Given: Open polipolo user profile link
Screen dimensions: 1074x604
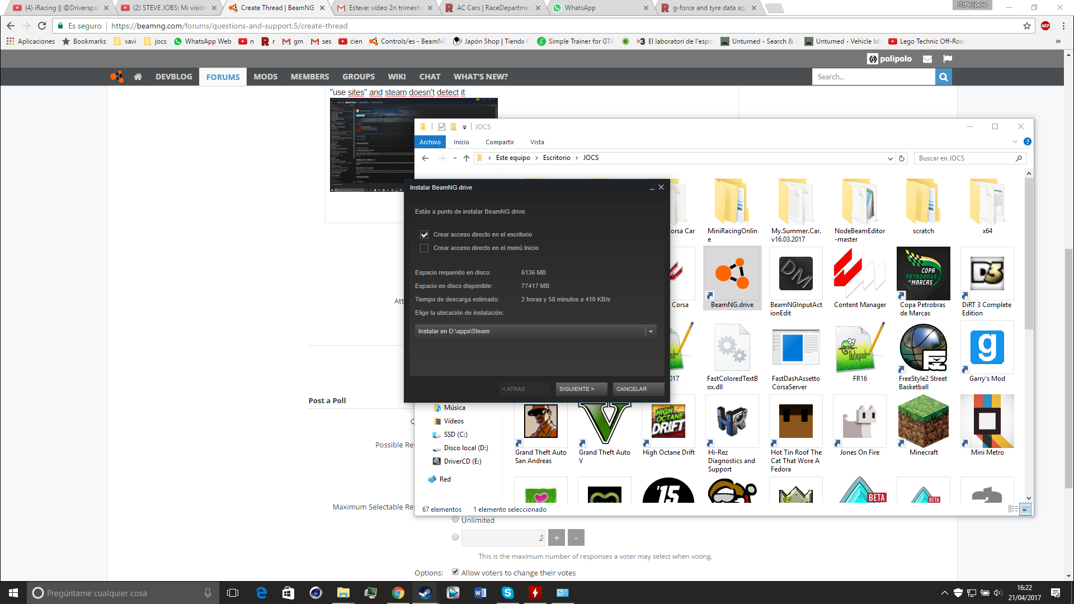Looking at the screenshot, I should coord(889,59).
